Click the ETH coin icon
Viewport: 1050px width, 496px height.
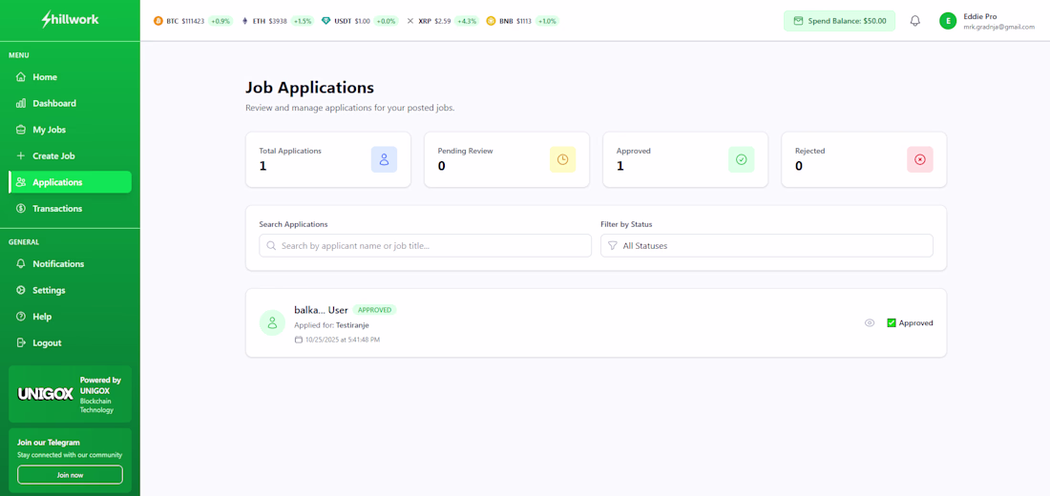[x=244, y=21]
